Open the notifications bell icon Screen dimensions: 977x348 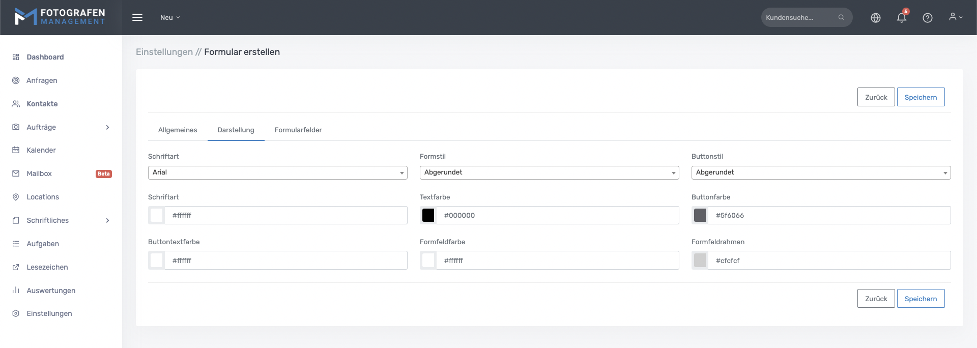point(901,18)
